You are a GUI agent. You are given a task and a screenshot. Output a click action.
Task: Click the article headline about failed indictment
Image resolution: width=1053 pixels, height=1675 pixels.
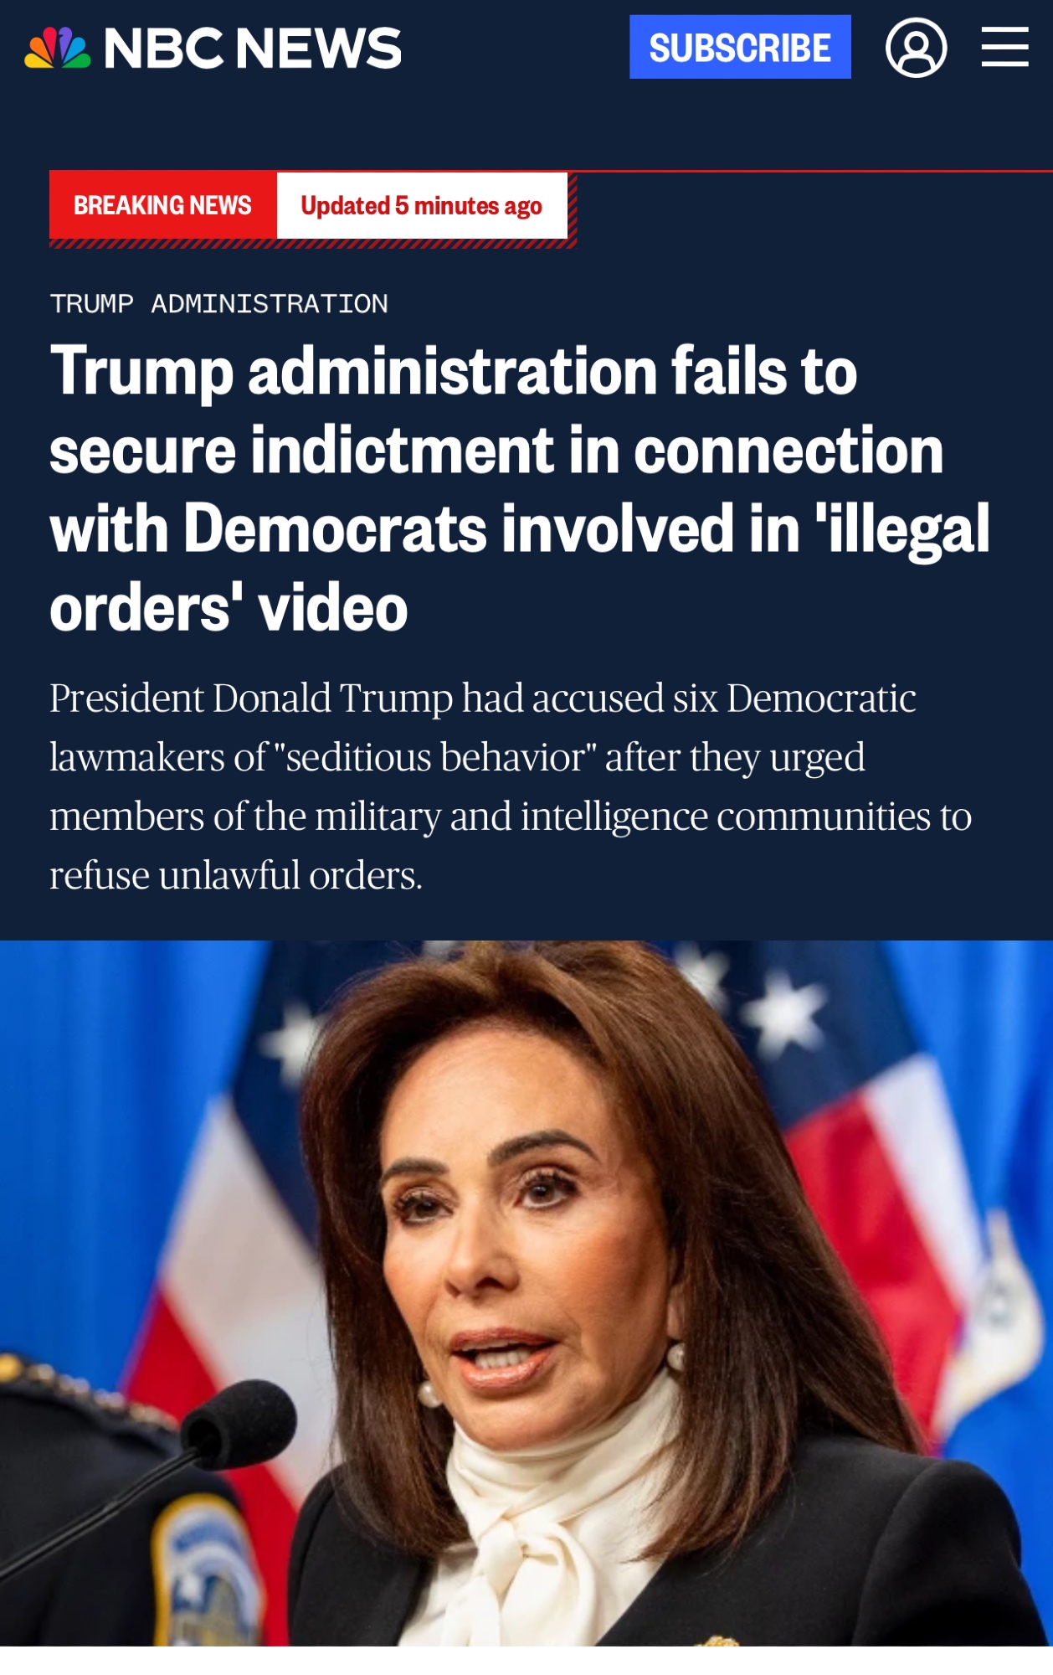pos(519,488)
